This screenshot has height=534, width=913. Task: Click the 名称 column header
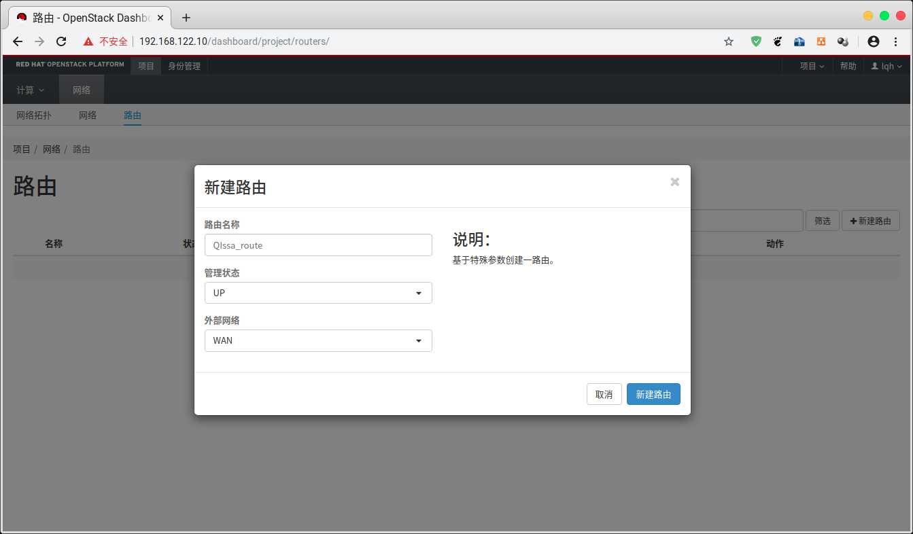(54, 244)
